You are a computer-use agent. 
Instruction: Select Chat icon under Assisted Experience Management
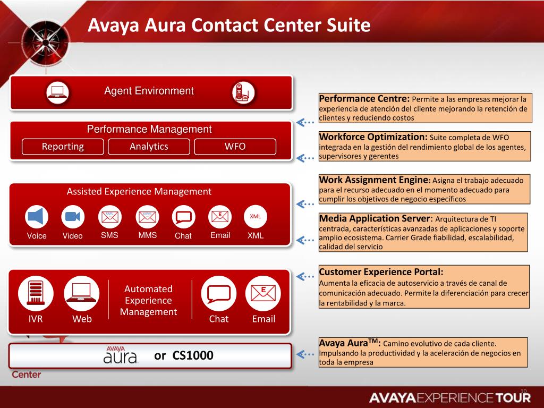[x=183, y=217]
